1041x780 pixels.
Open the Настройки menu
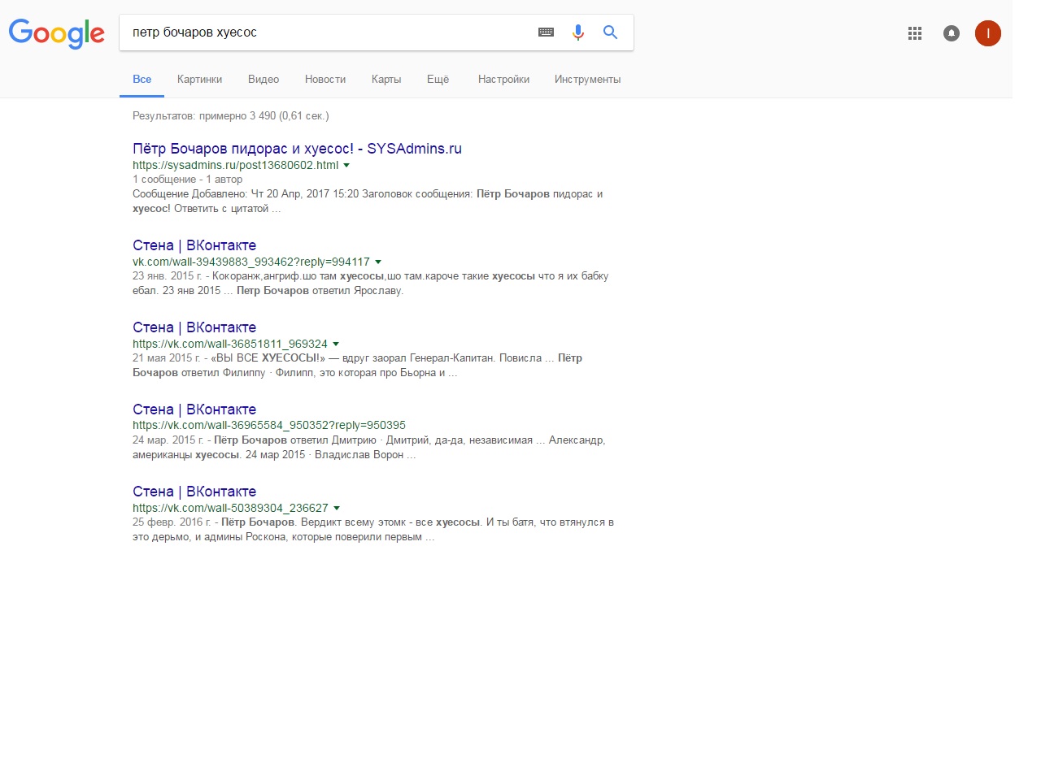[504, 79]
